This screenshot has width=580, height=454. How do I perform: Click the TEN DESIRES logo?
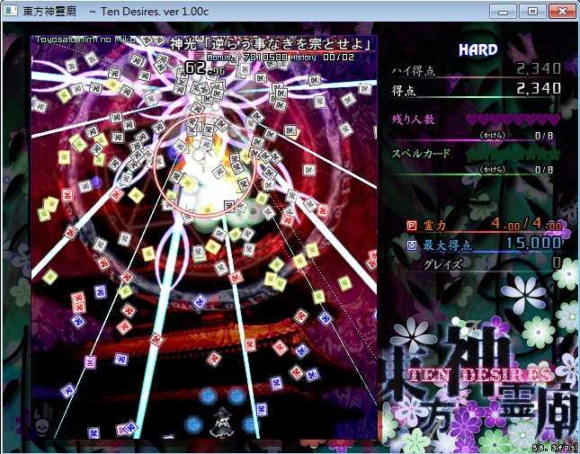482,374
